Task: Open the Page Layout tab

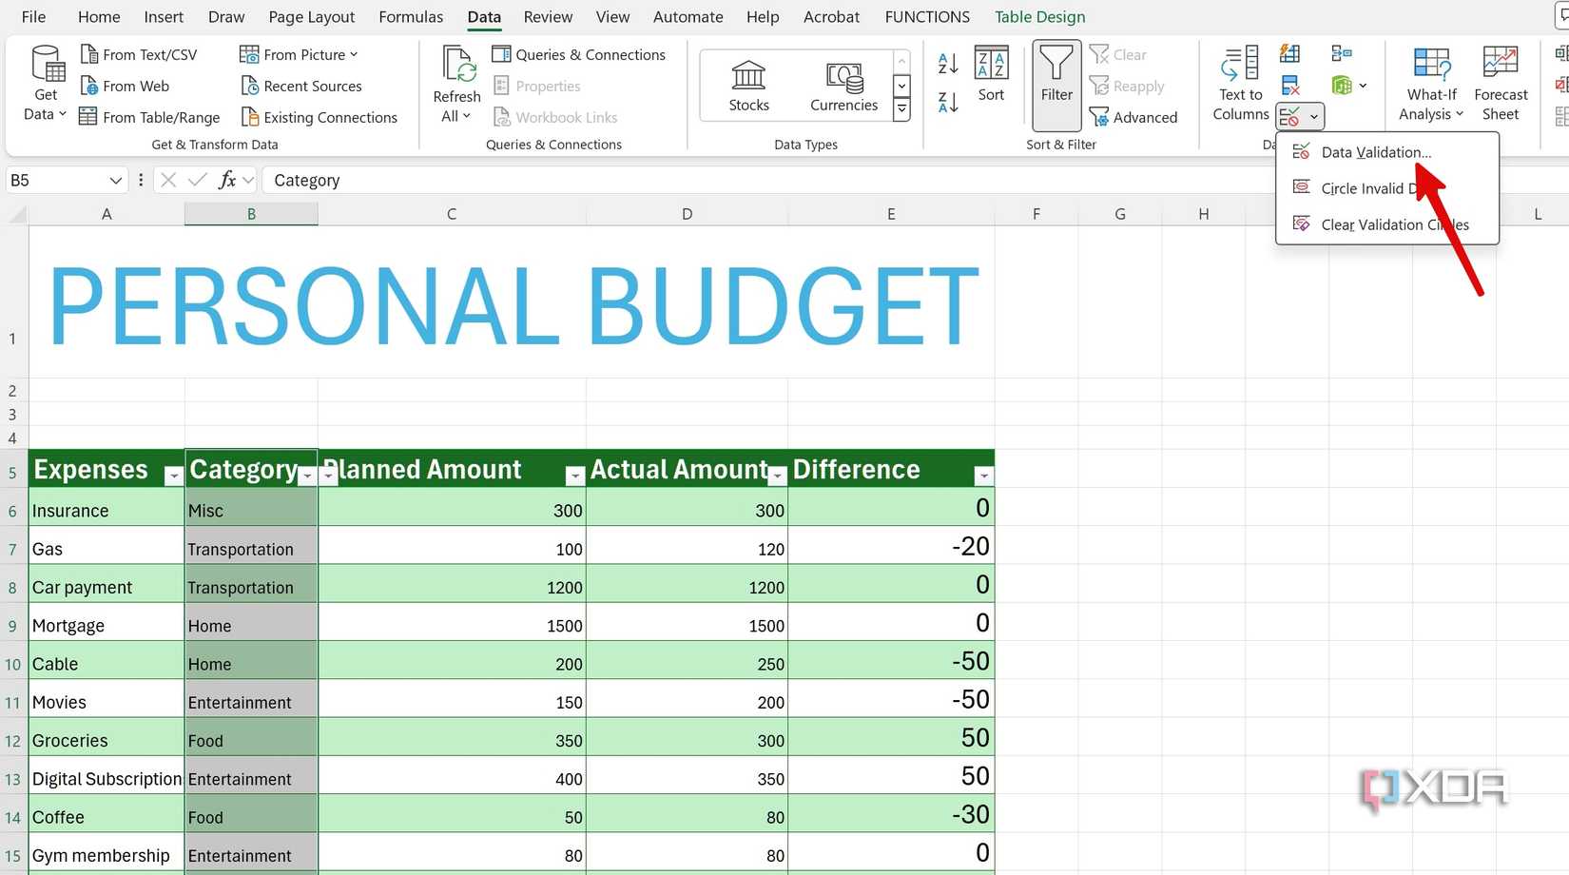Action: click(x=311, y=17)
